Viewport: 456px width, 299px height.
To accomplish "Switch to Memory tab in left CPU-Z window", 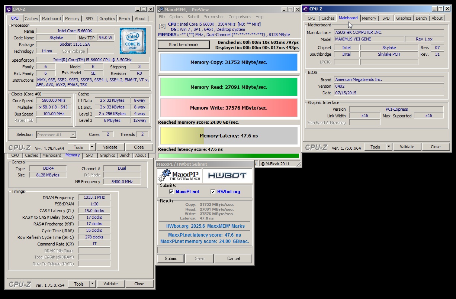I will click(72, 19).
